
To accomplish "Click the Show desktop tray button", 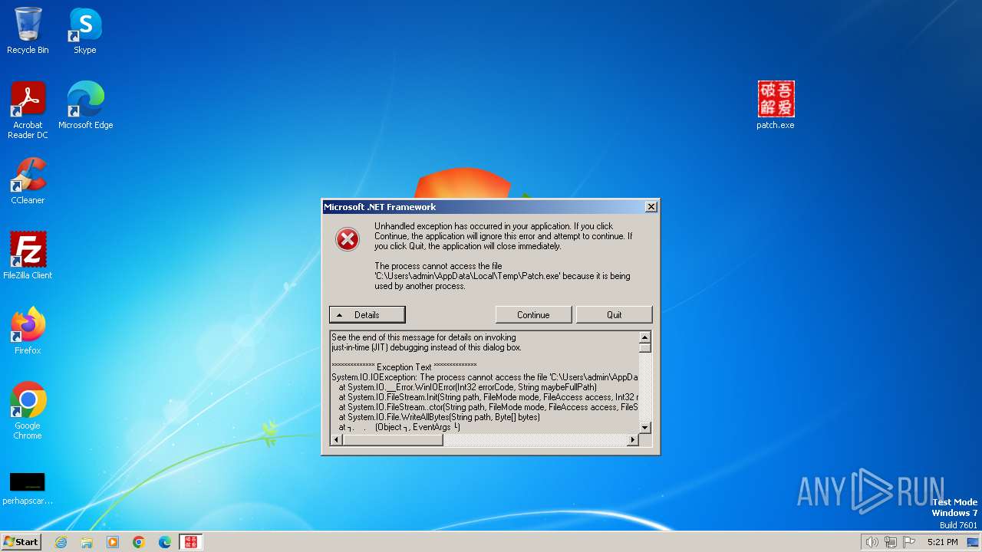I will tap(973, 542).
